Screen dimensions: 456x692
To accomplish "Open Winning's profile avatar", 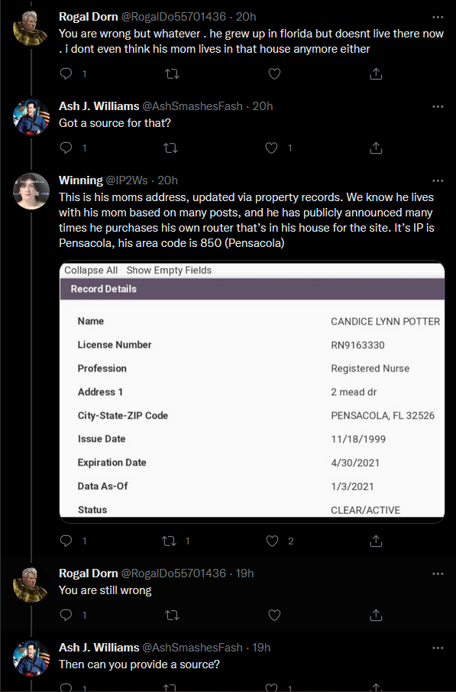I will pos(31,191).
